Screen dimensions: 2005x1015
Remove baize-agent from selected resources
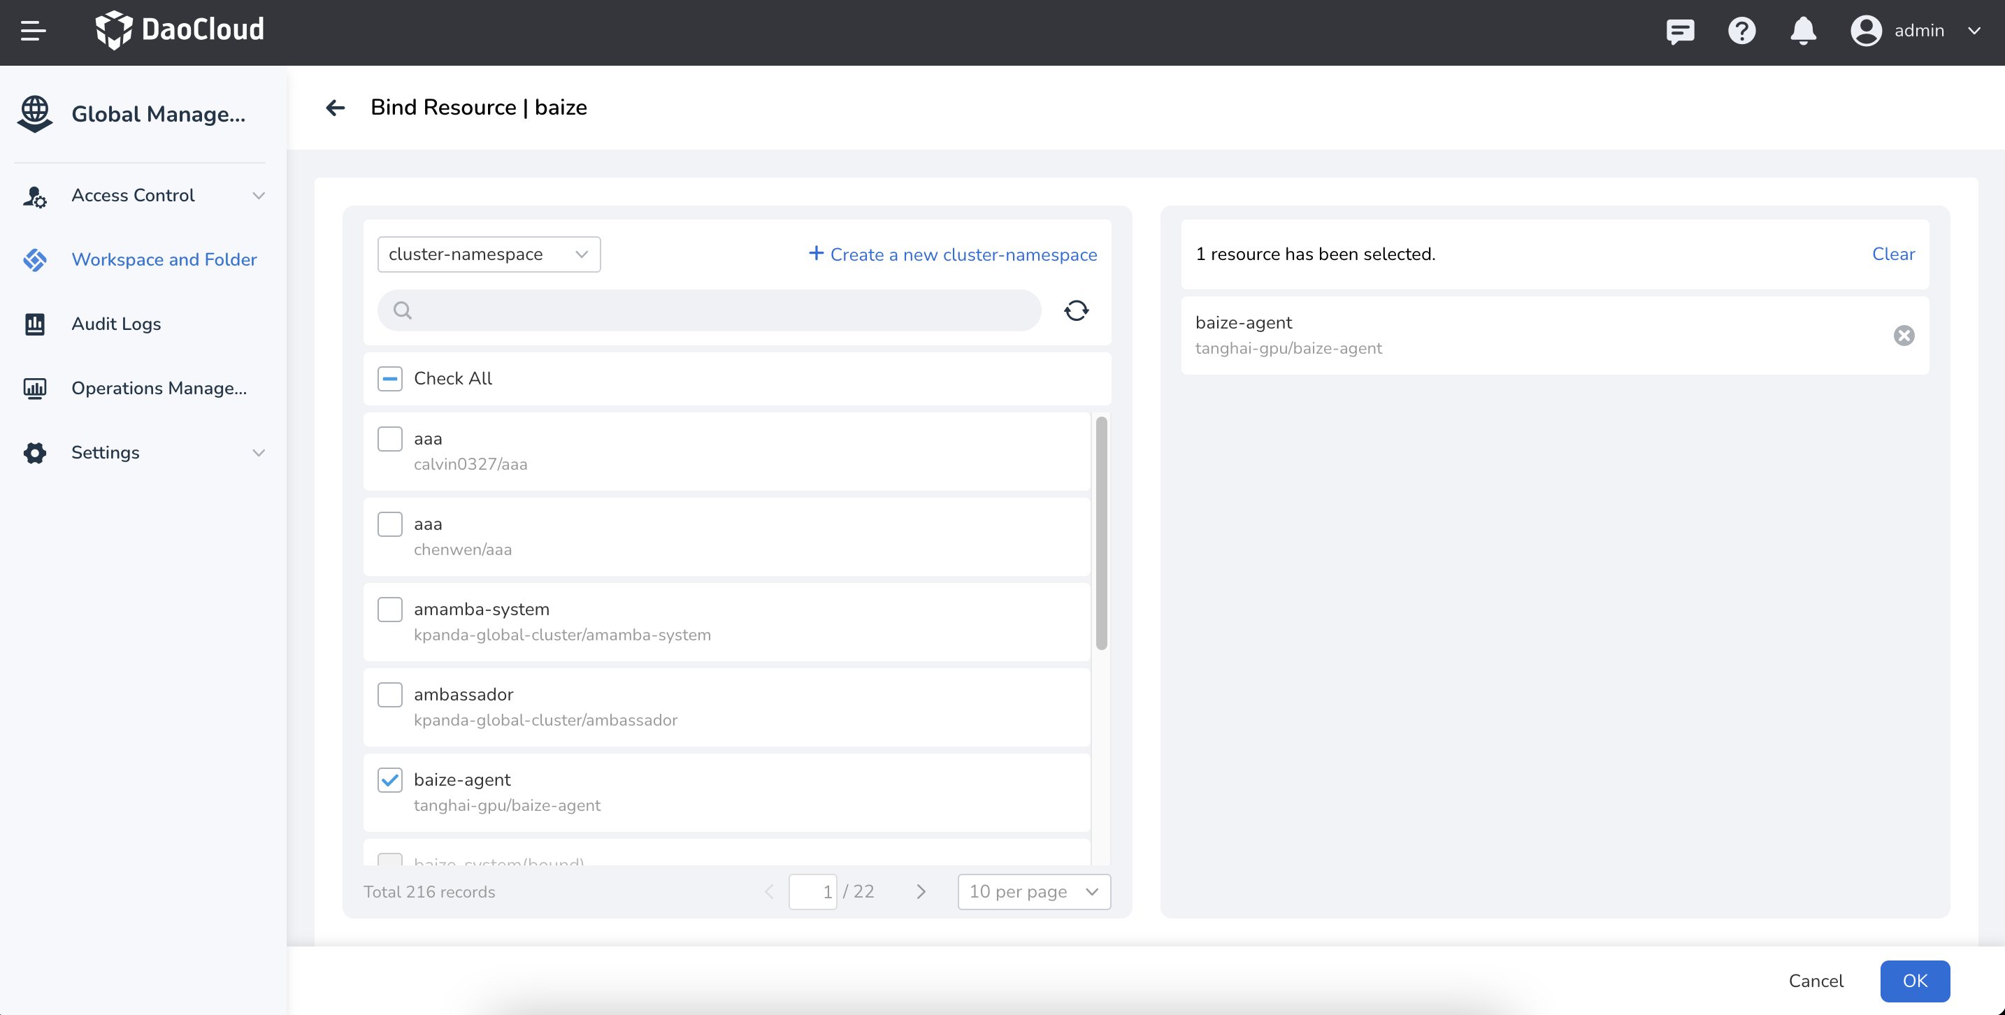[x=1904, y=336]
